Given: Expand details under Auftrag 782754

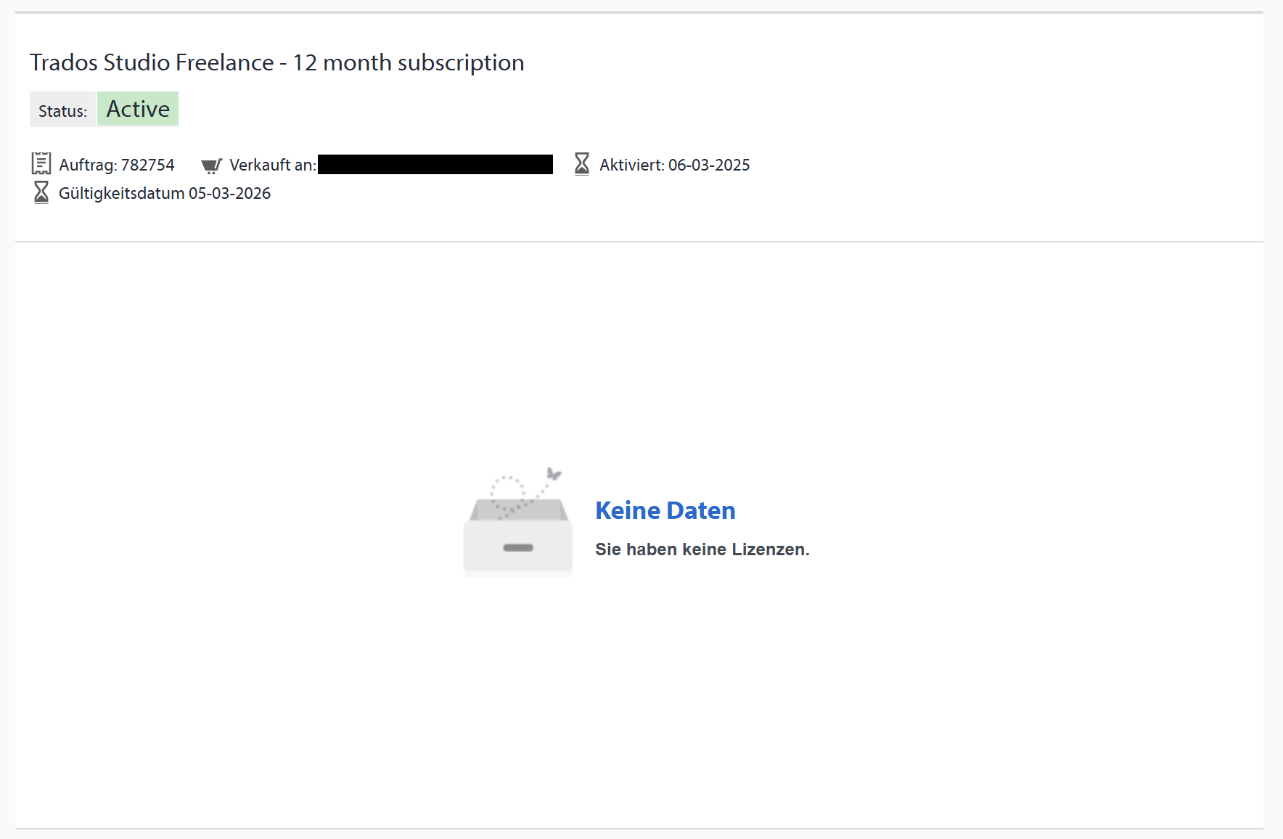Looking at the screenshot, I should coord(116,164).
